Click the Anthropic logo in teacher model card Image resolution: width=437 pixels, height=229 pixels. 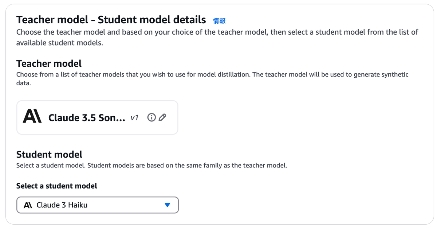coord(32,117)
